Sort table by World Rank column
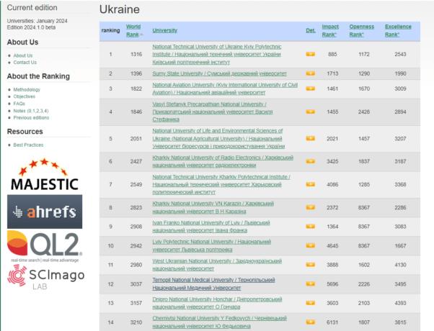This screenshot has width=434, height=331. 133,30
